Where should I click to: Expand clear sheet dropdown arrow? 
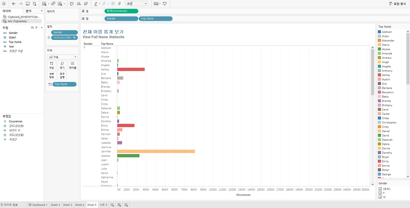coord(64,4)
